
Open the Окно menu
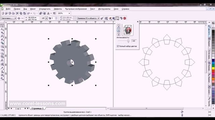[116, 9]
